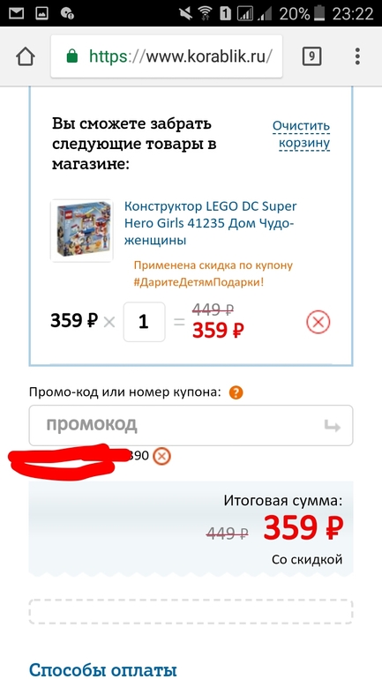Image resolution: width=382 pixels, height=679 pixels.
Task: Remove applied coupon ending in 390
Action: coord(163,456)
